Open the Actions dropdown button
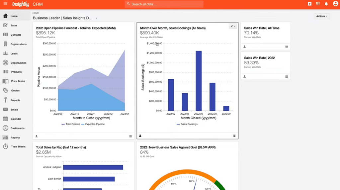Screen dimensions: 340x190 pyautogui.click(x=322, y=16)
